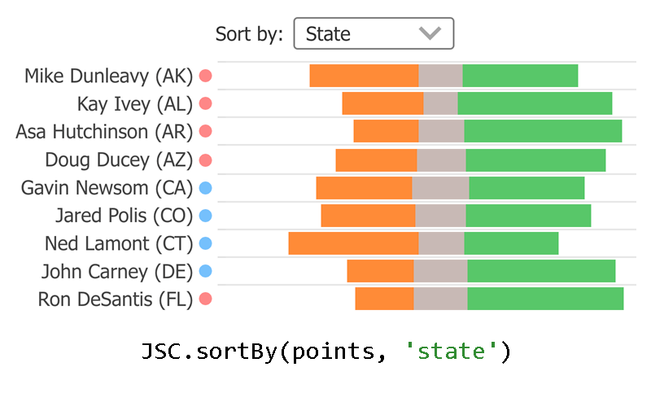The height and width of the screenshot is (402, 651).
Task: Click Ned Lamont's orange bar segment
Action: [353, 243]
